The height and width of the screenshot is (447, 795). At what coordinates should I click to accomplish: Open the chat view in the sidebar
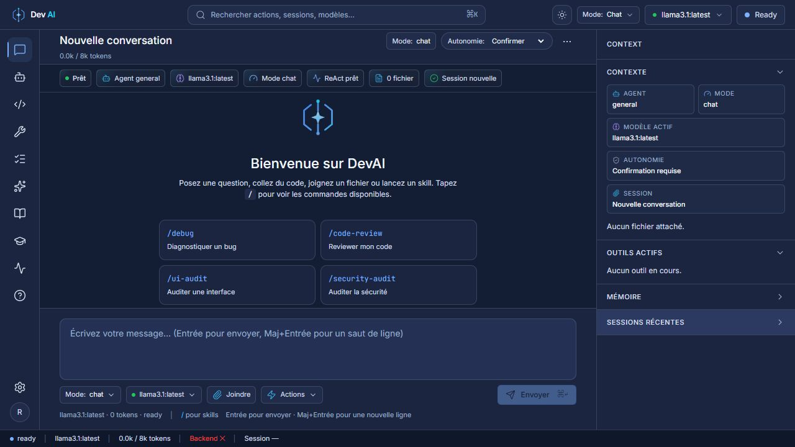coord(20,50)
